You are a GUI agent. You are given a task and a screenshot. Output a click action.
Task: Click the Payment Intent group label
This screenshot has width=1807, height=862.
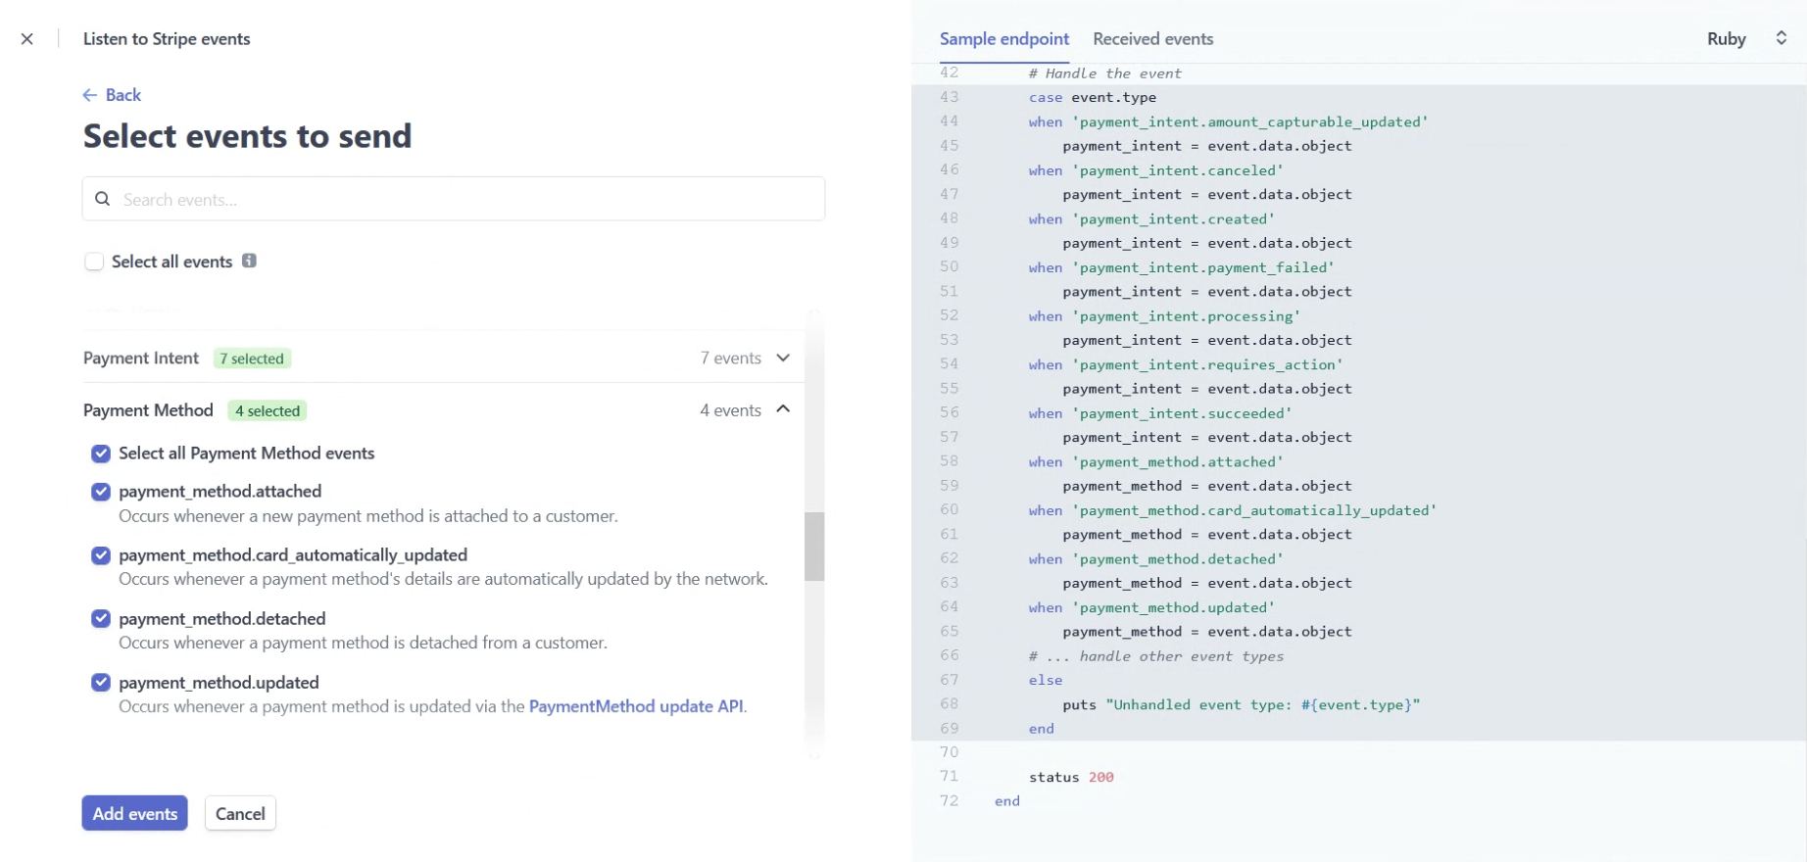141,359
